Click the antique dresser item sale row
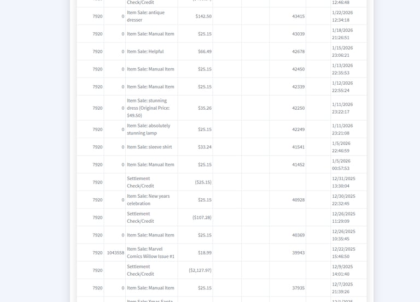The width and height of the screenshot is (420, 302). click(145, 16)
